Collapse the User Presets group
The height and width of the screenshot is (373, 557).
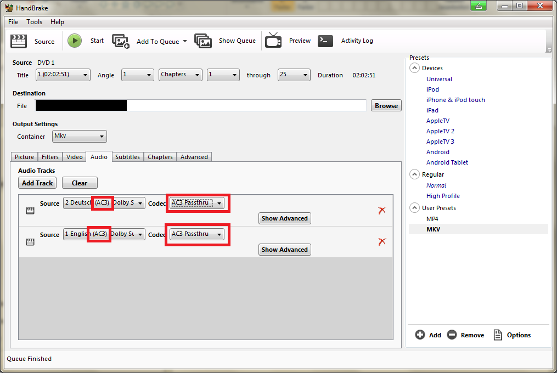coord(414,208)
